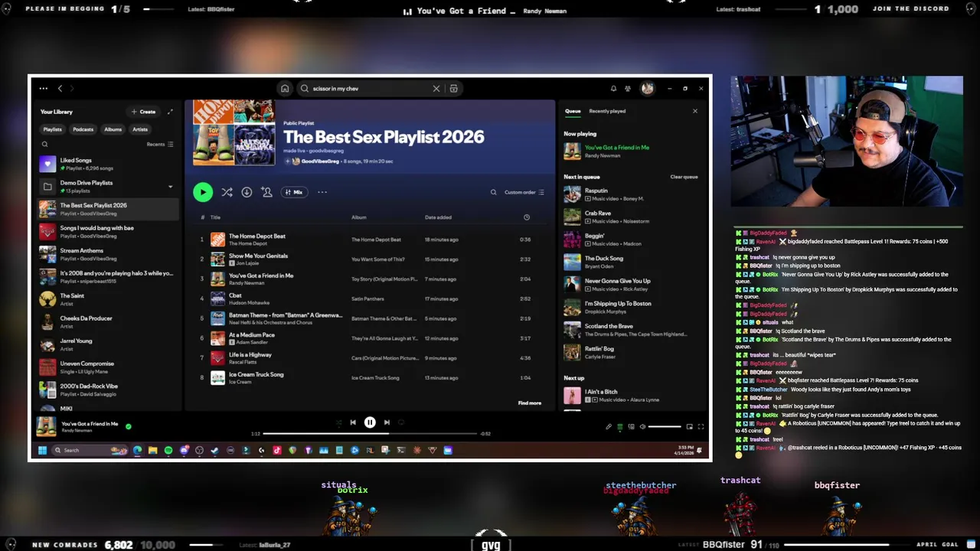Click the Rasputin thumbnail in the queue

pos(572,194)
